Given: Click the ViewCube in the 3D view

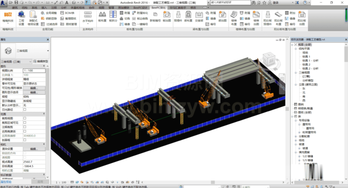Looking at the screenshot, I should [x=269, y=59].
